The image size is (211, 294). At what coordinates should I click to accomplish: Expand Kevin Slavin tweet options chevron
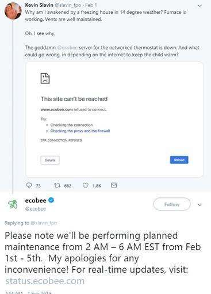tap(200, 6)
